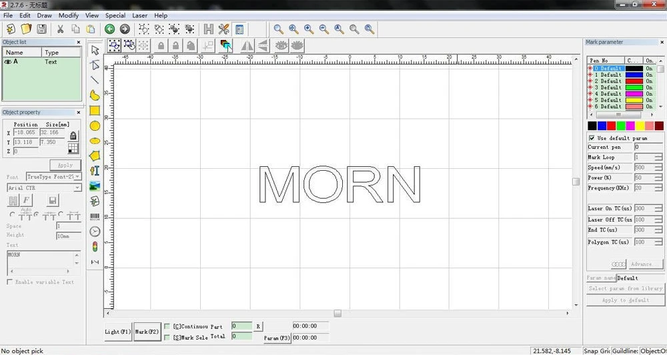Click the Param(F3) button
The image size is (667, 355).
[277, 338]
